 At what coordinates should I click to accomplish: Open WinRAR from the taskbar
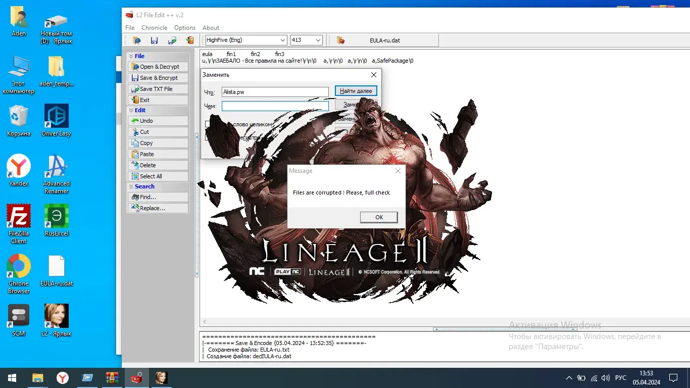pyautogui.click(x=112, y=378)
